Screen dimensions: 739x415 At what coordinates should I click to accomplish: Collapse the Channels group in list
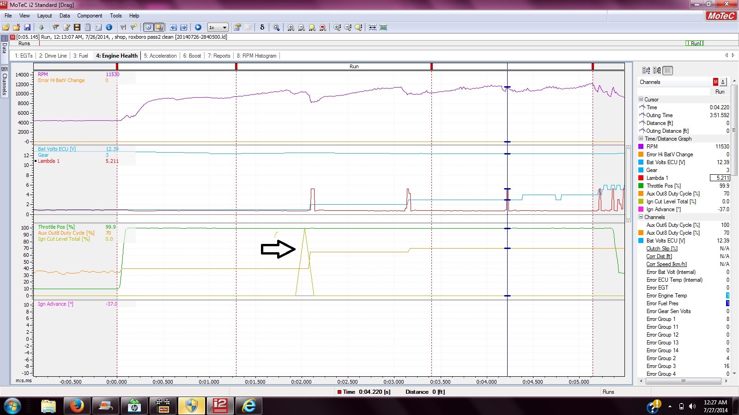pos(641,217)
